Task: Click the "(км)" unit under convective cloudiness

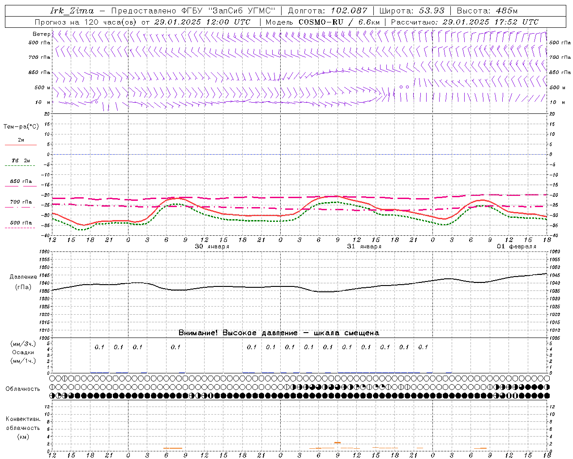Action: [23, 437]
